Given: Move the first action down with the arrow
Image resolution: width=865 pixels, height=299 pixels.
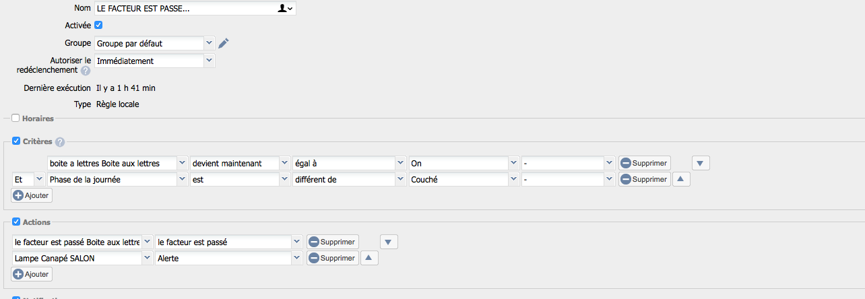Looking at the screenshot, I should coord(389,242).
